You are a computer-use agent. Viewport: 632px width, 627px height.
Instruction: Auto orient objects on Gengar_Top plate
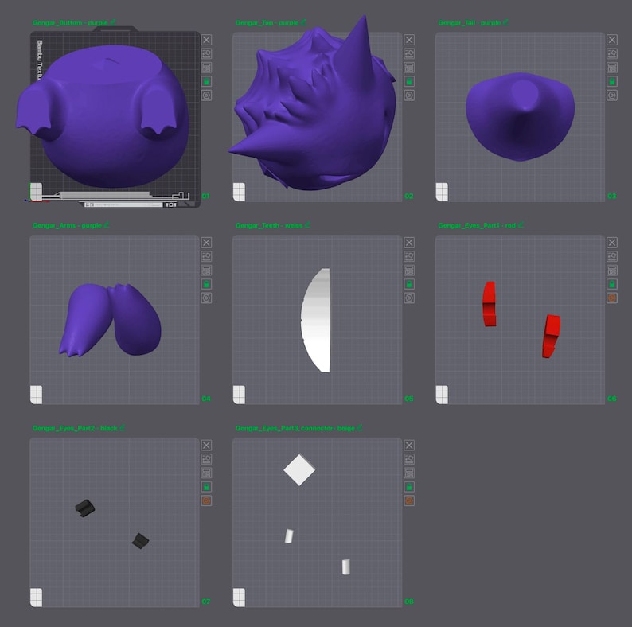(409, 53)
